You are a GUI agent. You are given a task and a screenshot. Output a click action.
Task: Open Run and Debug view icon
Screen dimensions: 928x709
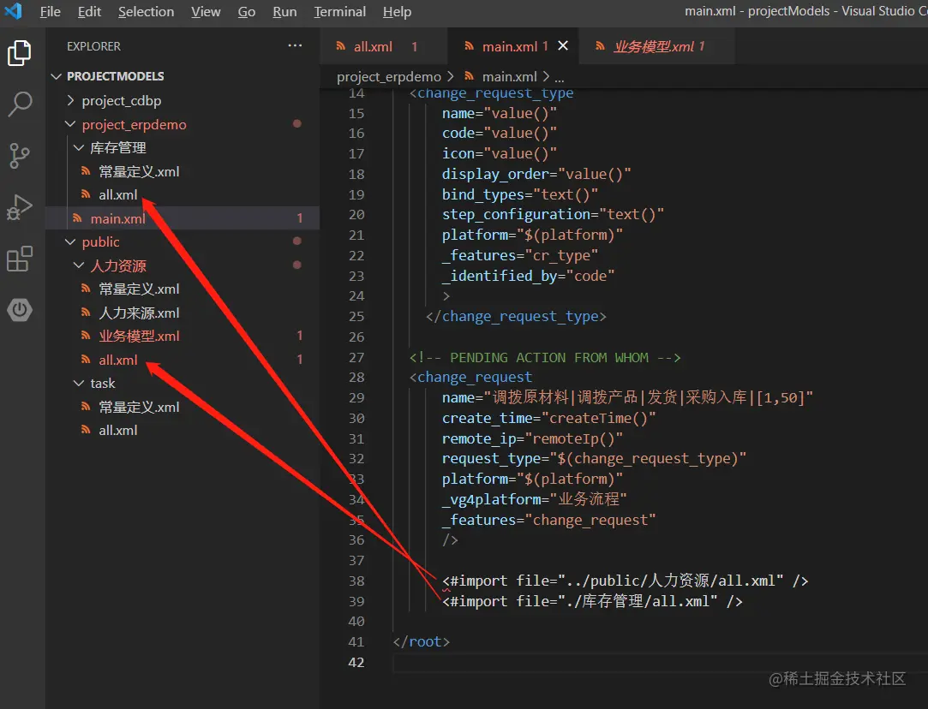[x=20, y=207]
